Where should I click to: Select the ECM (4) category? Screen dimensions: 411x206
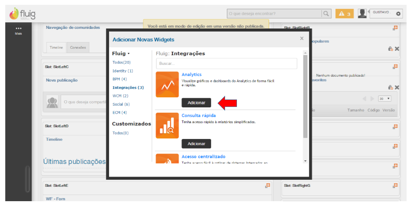[x=120, y=113]
